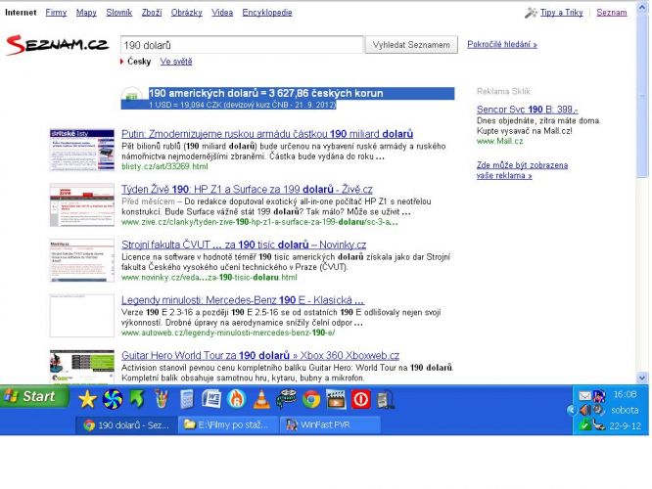Open the movie clapper player quick launch icon
The image size is (652, 489).
(336, 399)
